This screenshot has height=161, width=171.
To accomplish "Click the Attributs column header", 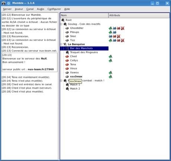I will coord(139,15).
